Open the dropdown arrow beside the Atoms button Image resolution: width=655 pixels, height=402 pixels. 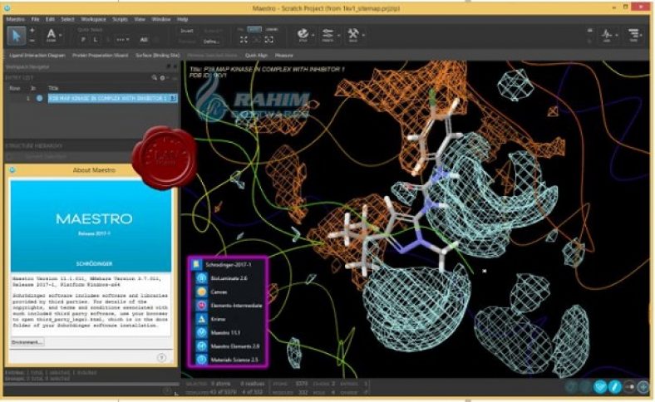tap(61, 36)
